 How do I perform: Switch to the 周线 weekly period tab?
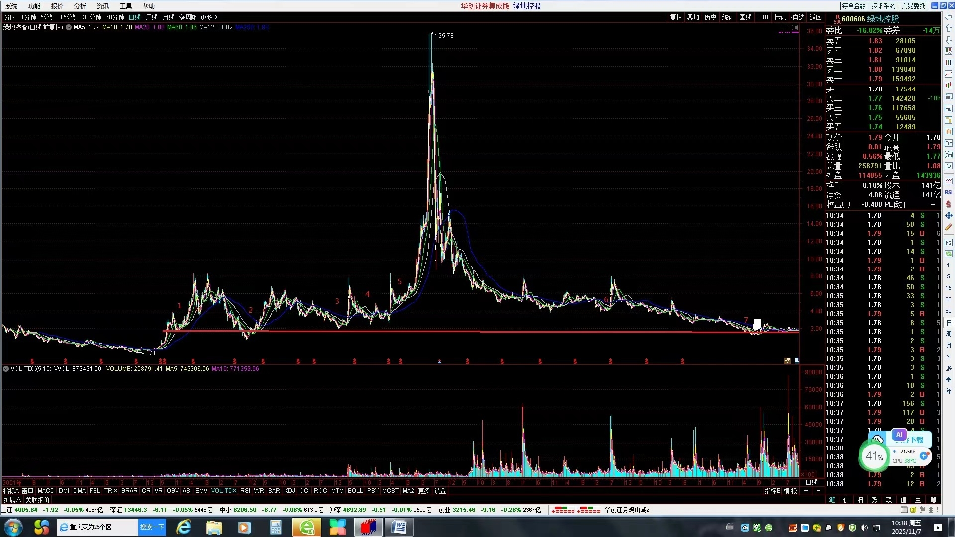click(151, 17)
